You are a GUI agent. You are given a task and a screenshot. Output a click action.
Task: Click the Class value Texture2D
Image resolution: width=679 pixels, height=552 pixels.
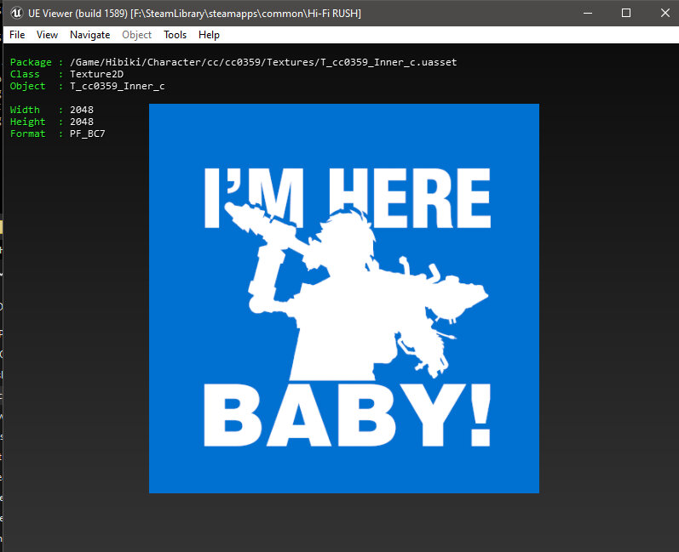(96, 74)
